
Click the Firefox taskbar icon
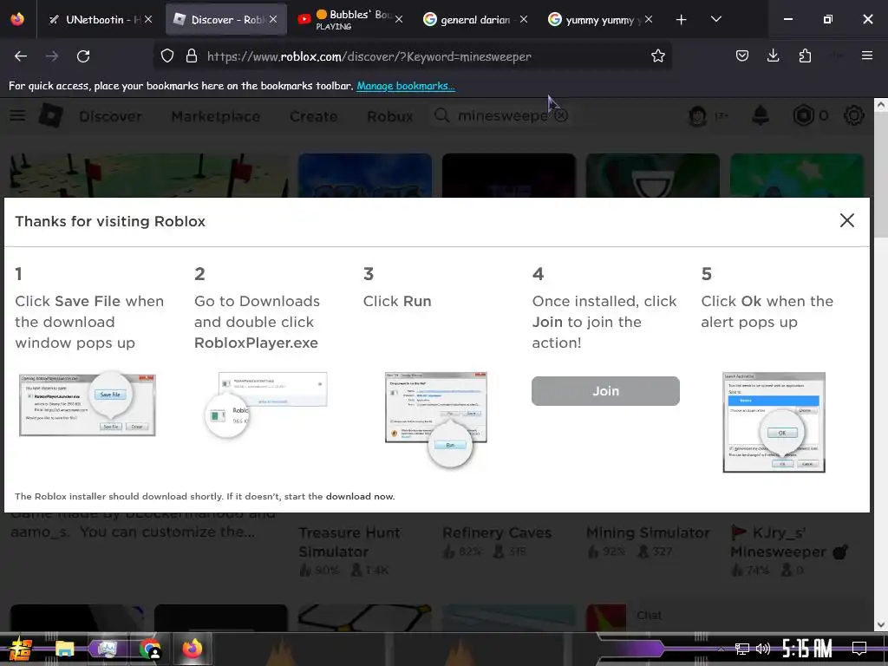192,649
